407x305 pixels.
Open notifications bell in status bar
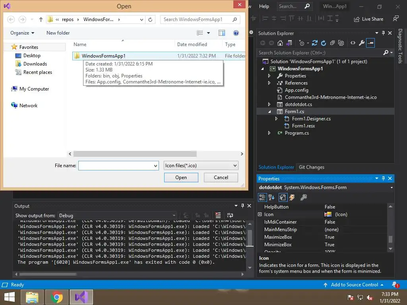(395, 284)
